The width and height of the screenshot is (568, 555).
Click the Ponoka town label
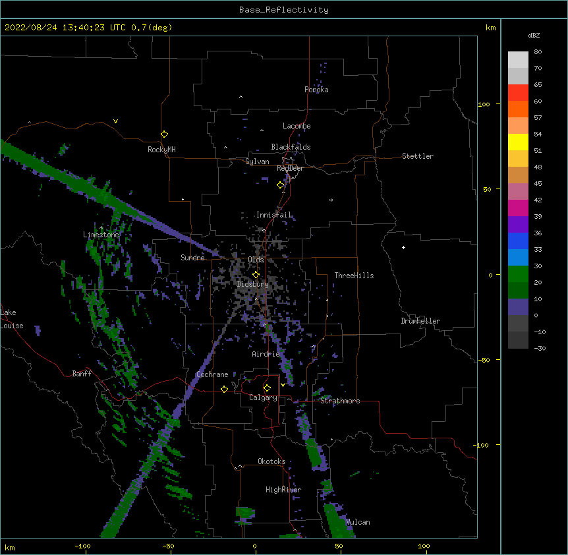coord(316,90)
